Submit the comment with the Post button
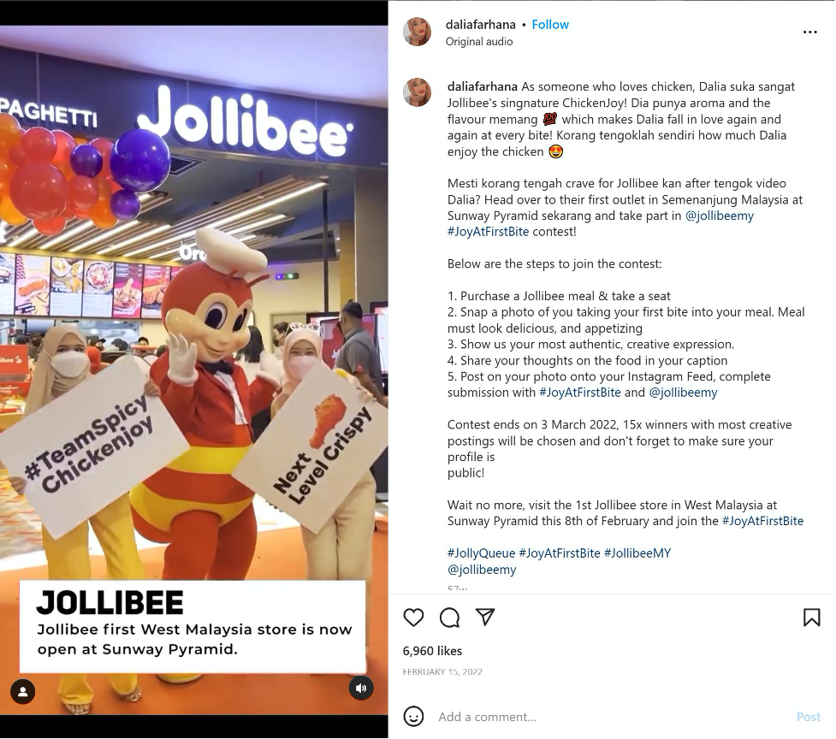The height and width of the screenshot is (739, 836). click(x=809, y=717)
